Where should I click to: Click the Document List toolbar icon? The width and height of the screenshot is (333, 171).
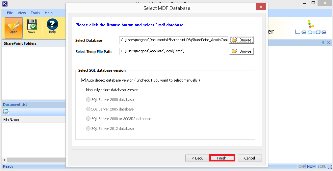pos(6,112)
